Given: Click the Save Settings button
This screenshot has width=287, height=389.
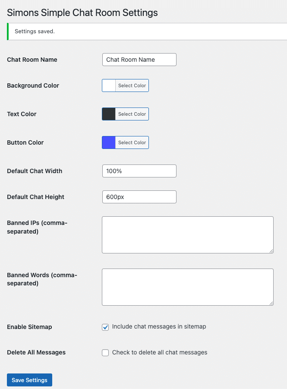Looking at the screenshot, I should (29, 380).
